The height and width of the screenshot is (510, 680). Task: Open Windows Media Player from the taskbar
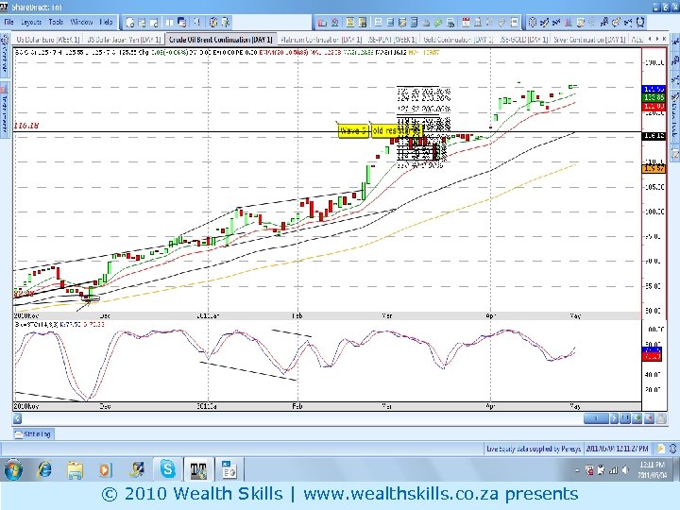tap(106, 470)
